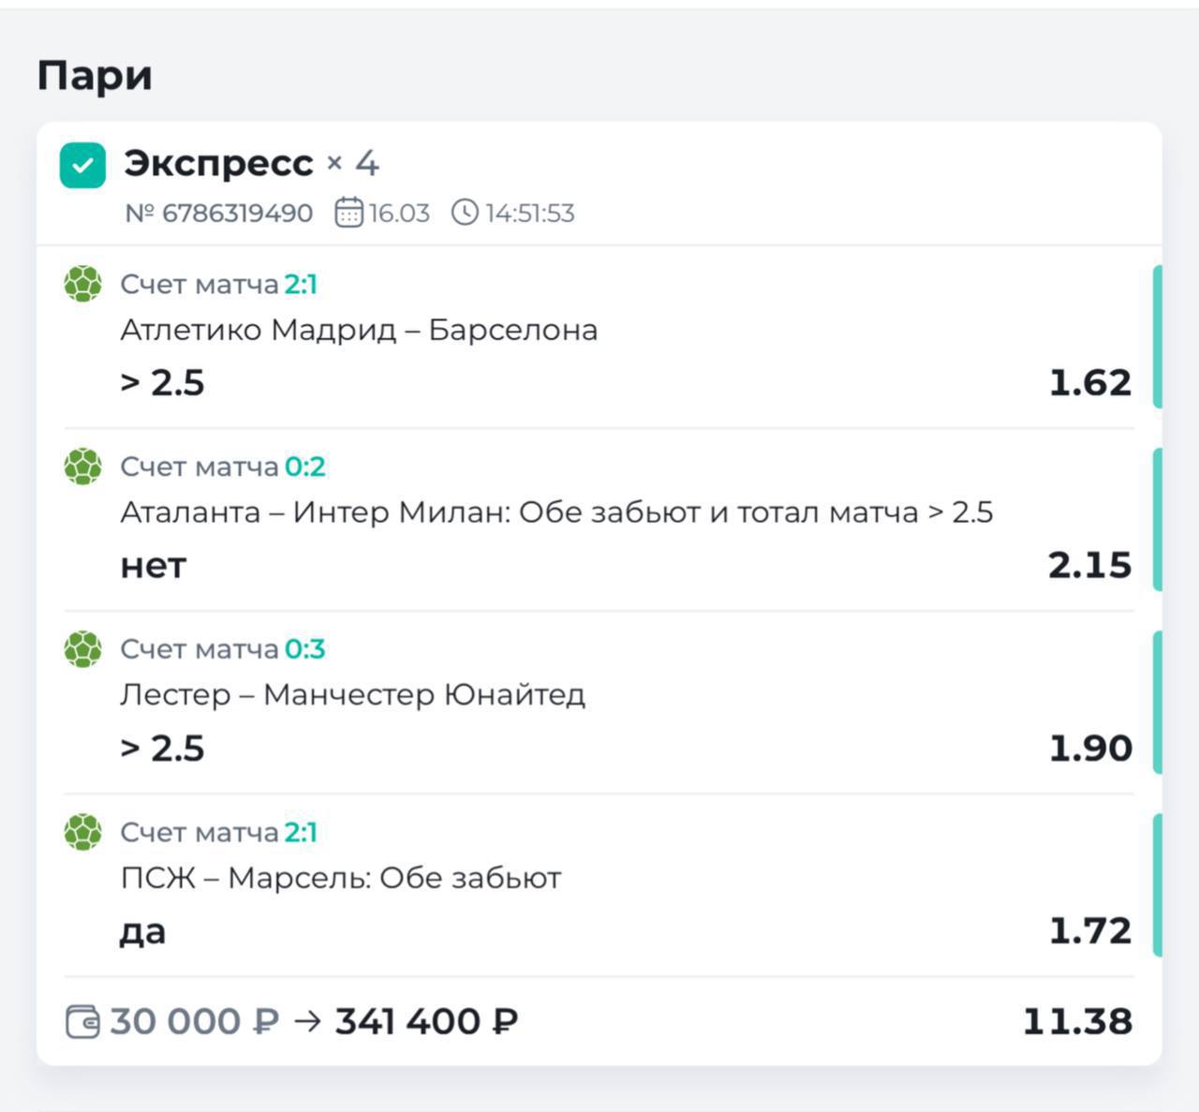Click the total odds 11.38
This screenshot has height=1112, width=1199.
coord(1077,1021)
